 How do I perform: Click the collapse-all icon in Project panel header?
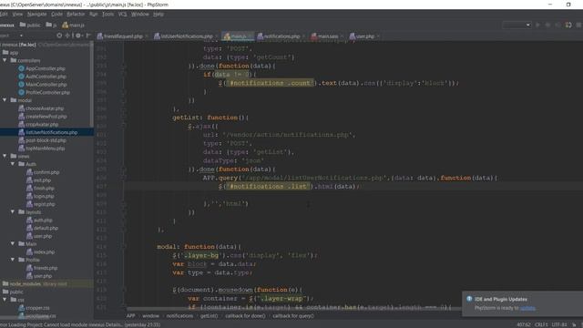tap(67, 36)
